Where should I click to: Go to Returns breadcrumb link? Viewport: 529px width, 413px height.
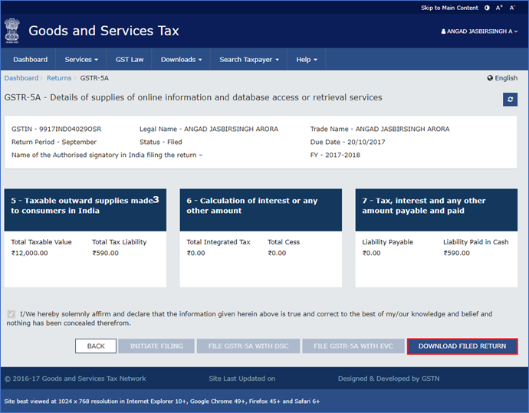tap(59, 78)
